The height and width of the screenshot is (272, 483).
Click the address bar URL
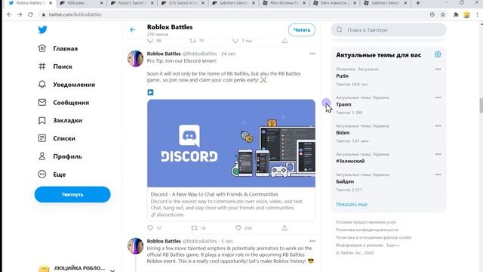tap(75, 14)
